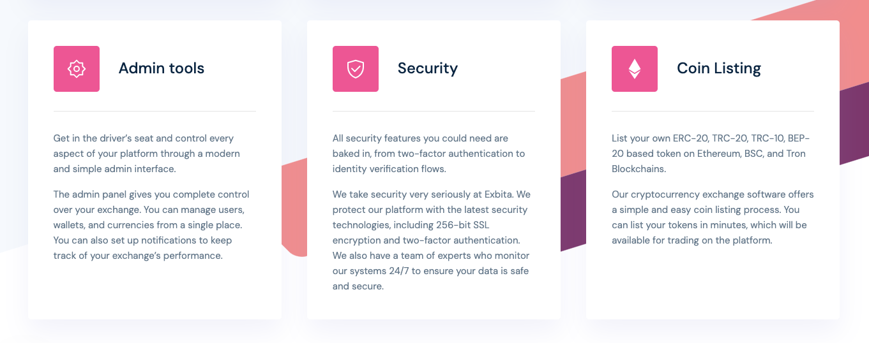Click the divider line under Admin tools
Image resolution: width=869 pixels, height=343 pixels.
155,112
